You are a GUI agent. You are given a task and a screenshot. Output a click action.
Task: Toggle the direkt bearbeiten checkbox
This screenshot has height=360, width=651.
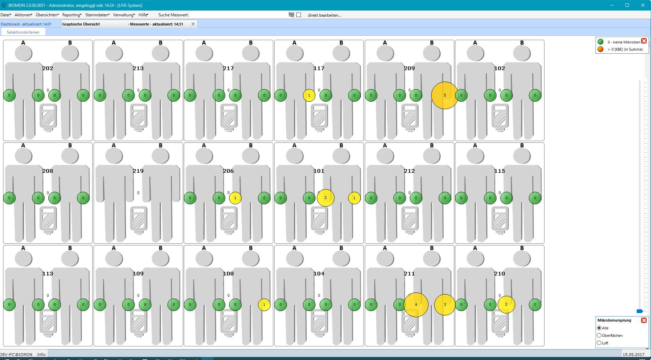click(299, 15)
